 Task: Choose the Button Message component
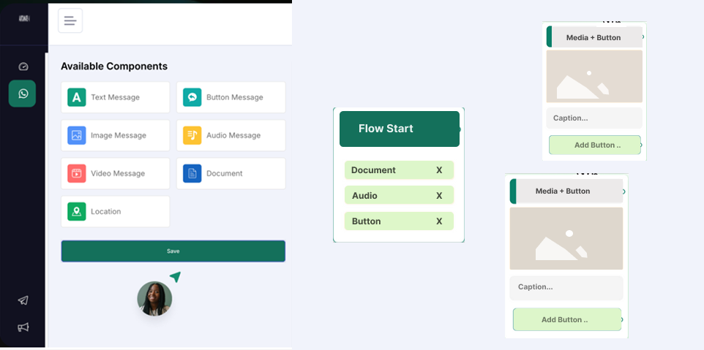click(231, 97)
